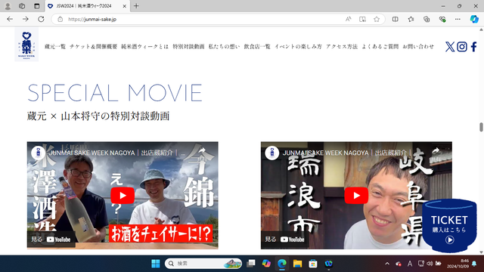Open the tab actions menu icon

(x=37, y=6)
